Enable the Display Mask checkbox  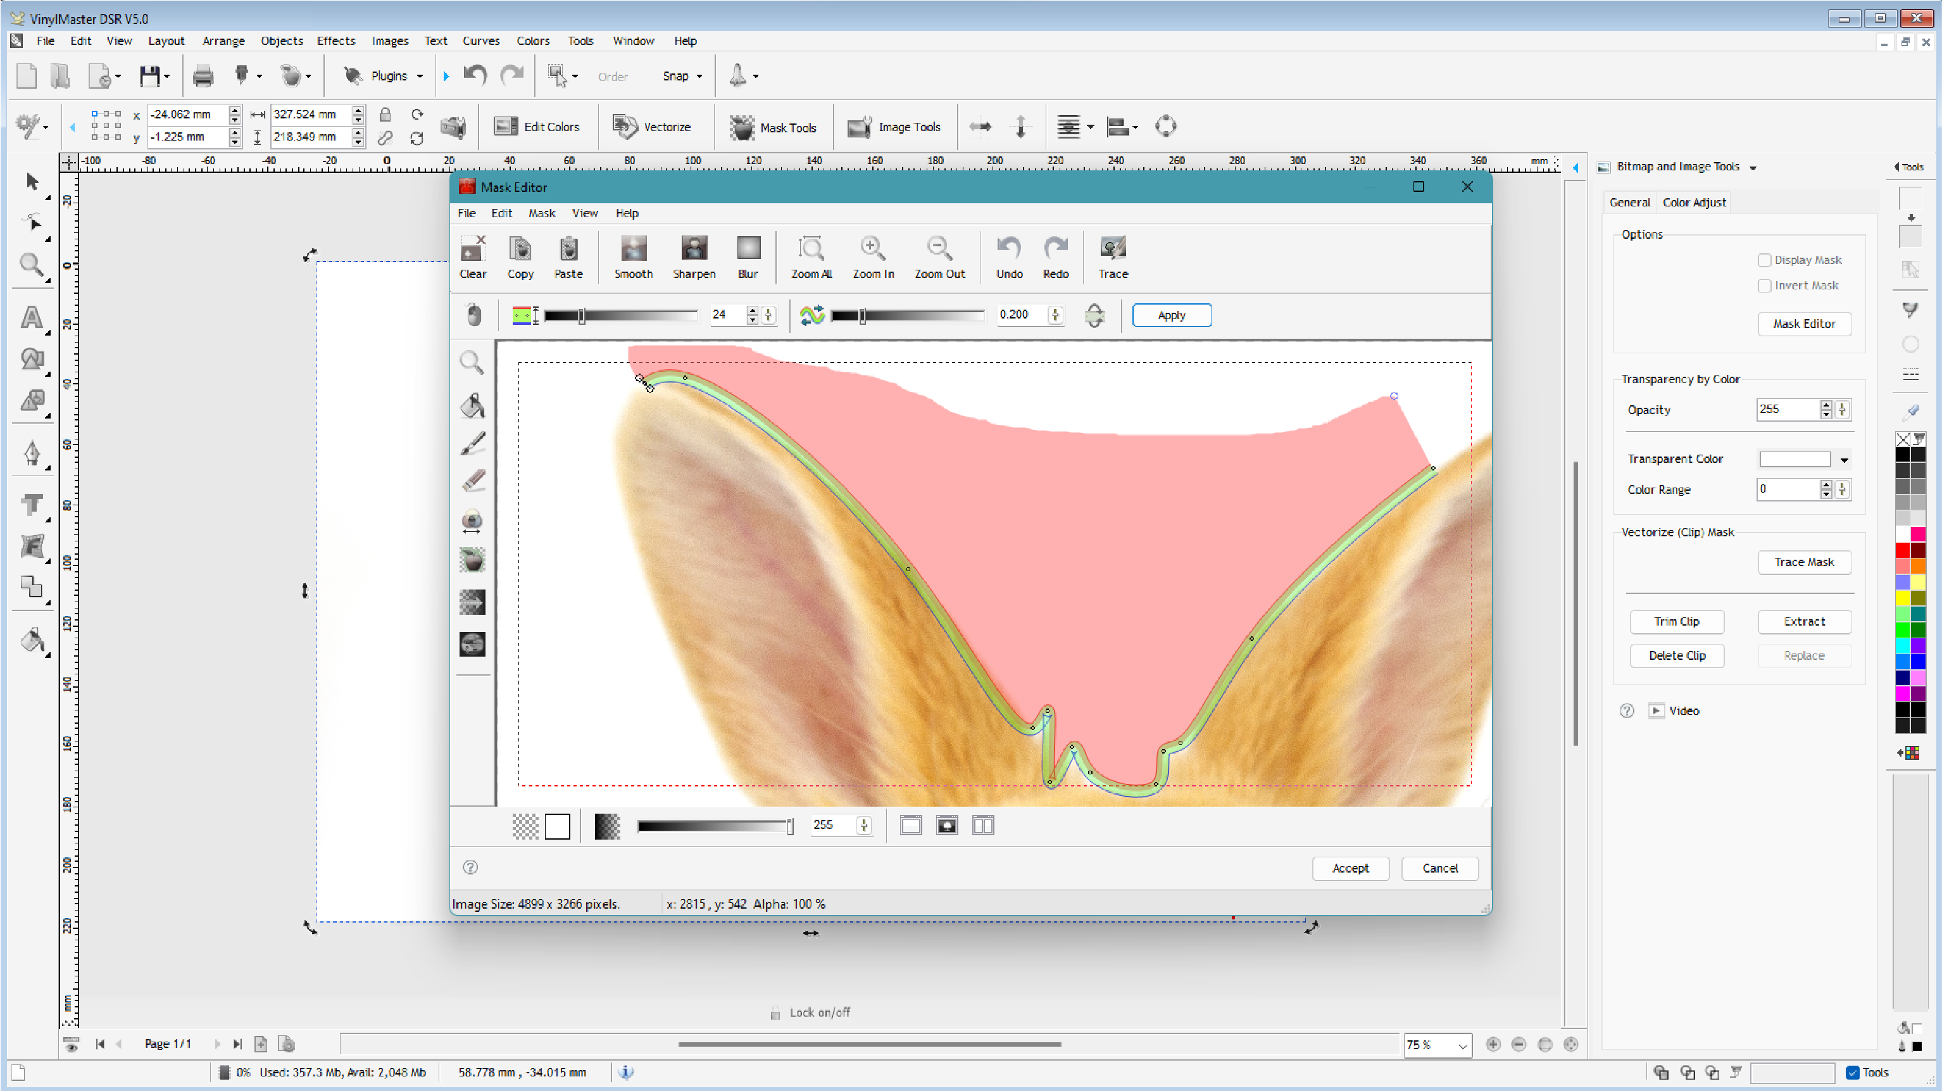1764,260
